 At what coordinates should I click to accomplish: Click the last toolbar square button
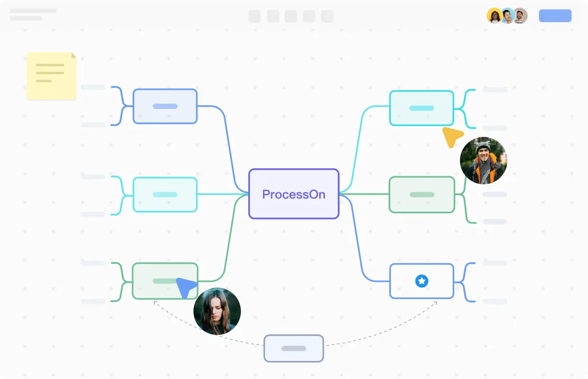pyautogui.click(x=327, y=16)
